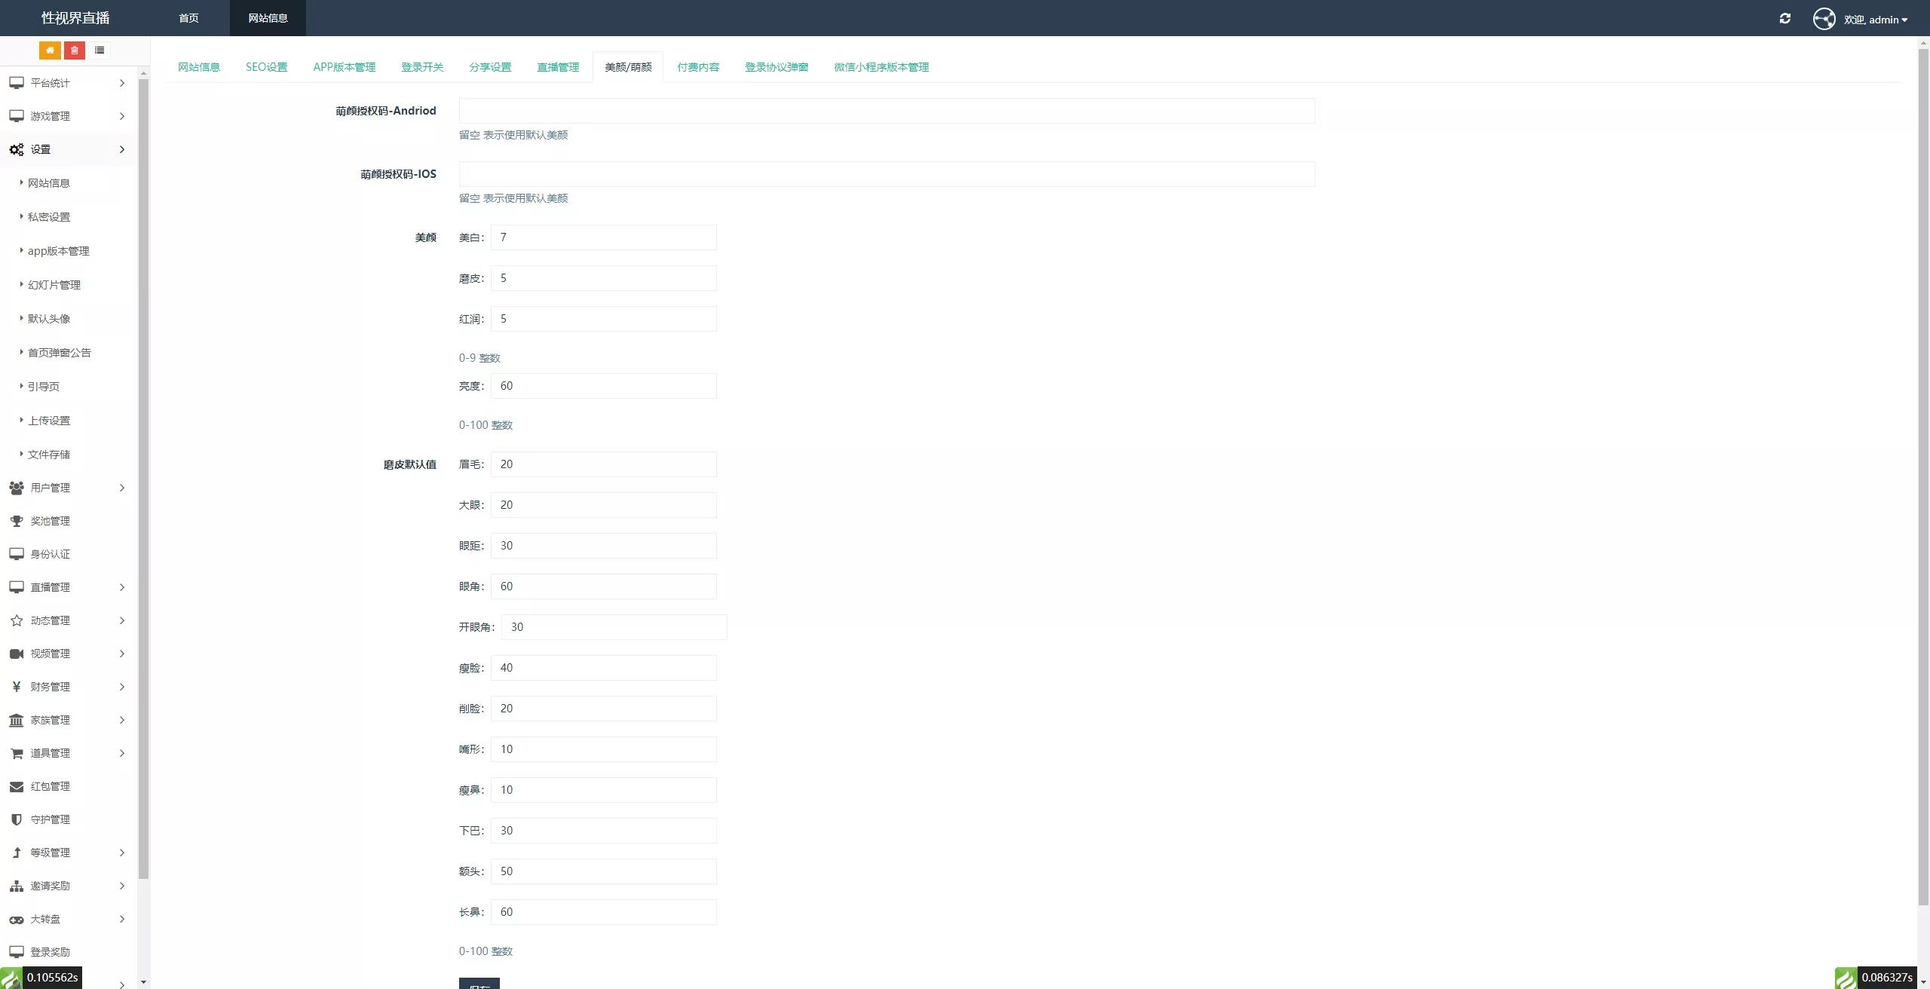Open 守护管理 shield menu item
The image size is (1930, 989).
[50, 819]
